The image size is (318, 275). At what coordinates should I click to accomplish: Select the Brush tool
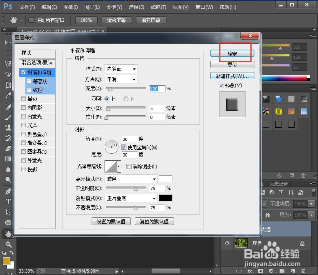(8, 117)
